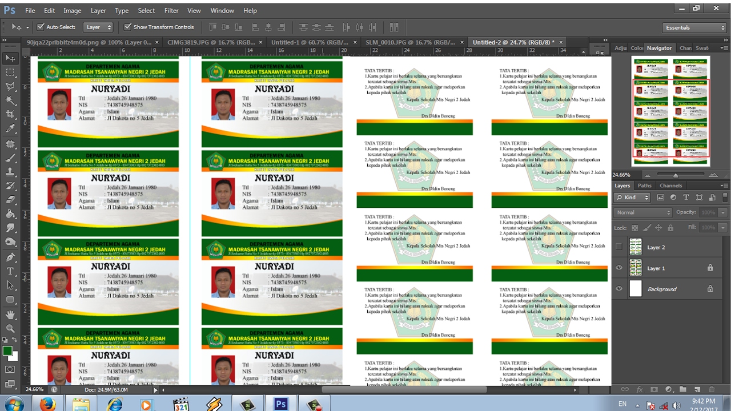731x411 pixels.
Task: Click the Add layer style fx icon
Action: point(640,389)
